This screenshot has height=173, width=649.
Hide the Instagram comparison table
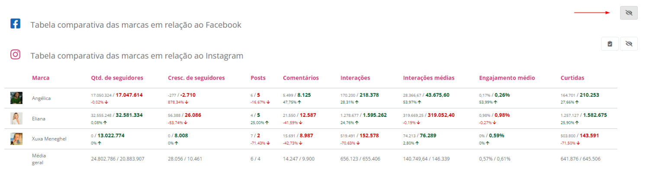pyautogui.click(x=629, y=44)
